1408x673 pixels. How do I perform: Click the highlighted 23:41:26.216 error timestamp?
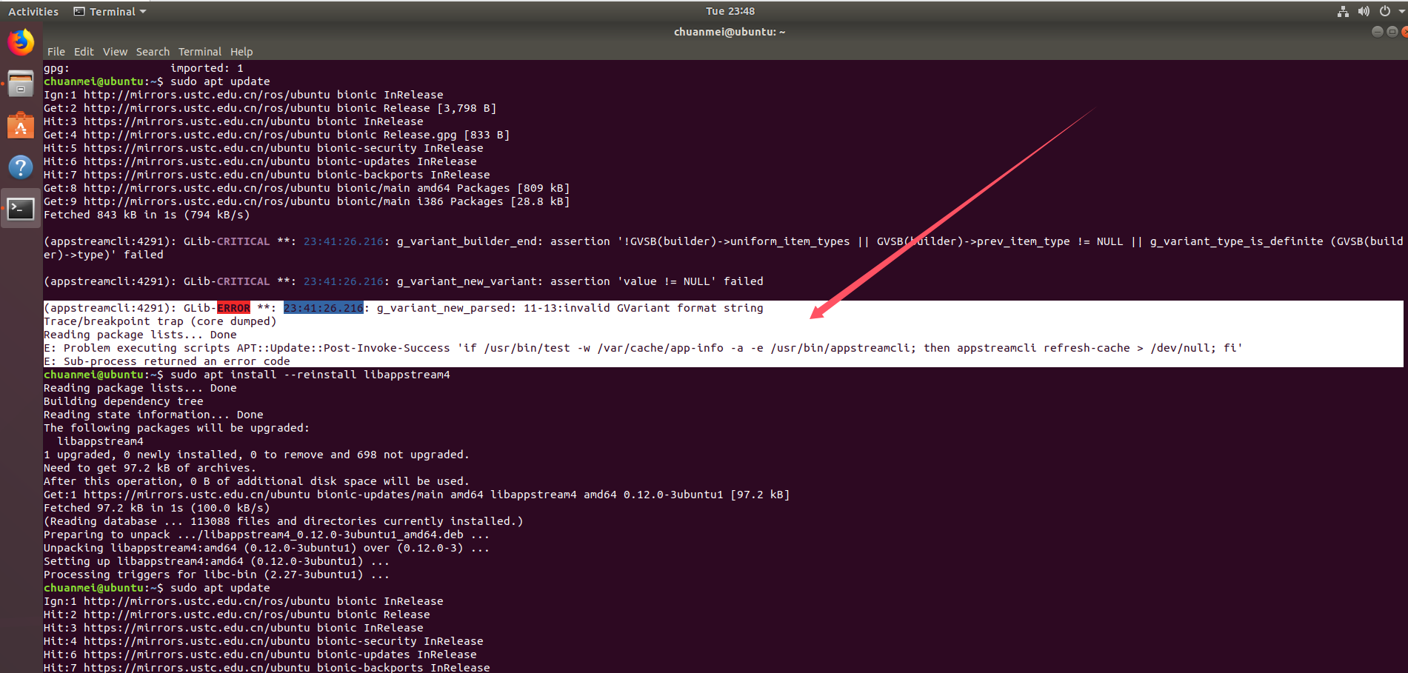coord(323,307)
